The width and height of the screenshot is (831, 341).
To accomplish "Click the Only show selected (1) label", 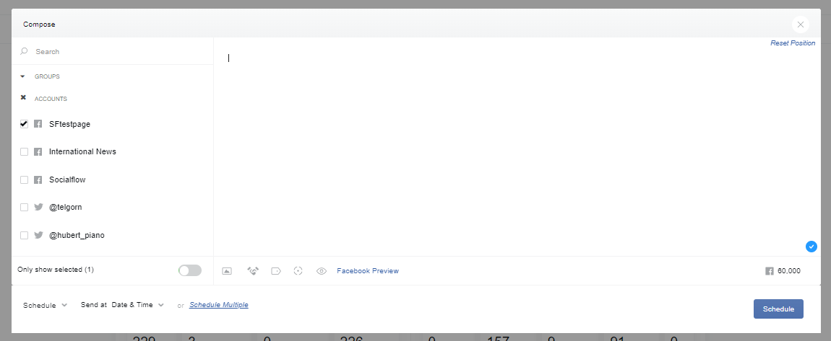I will pyautogui.click(x=56, y=270).
